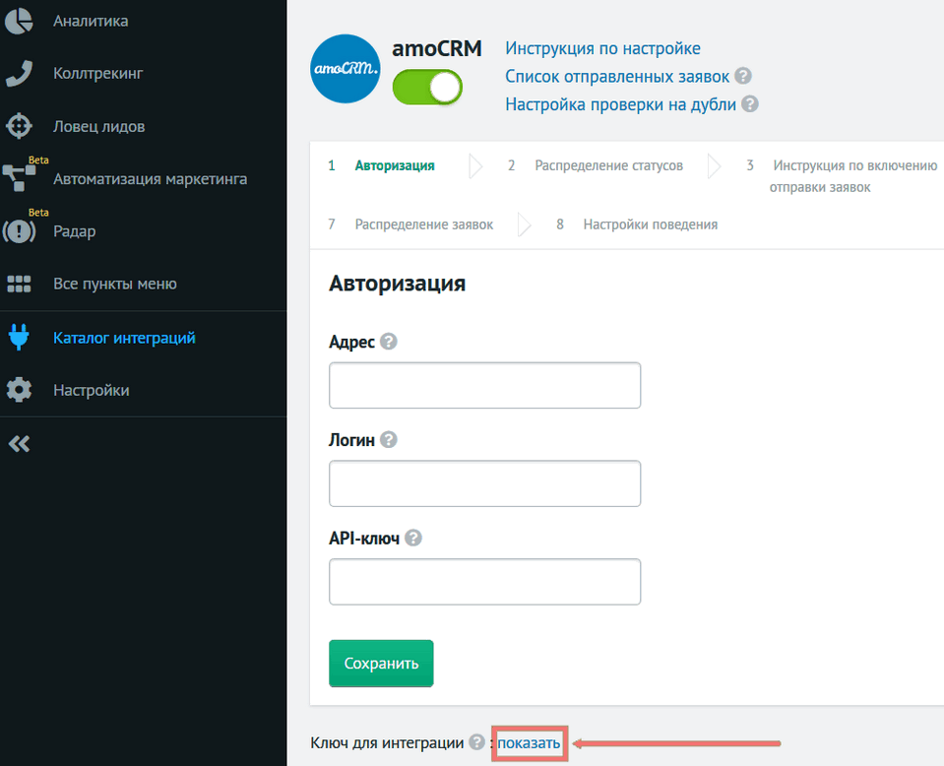Click the Lead catcher crosshair icon
This screenshot has width=944, height=766.
pos(19,126)
